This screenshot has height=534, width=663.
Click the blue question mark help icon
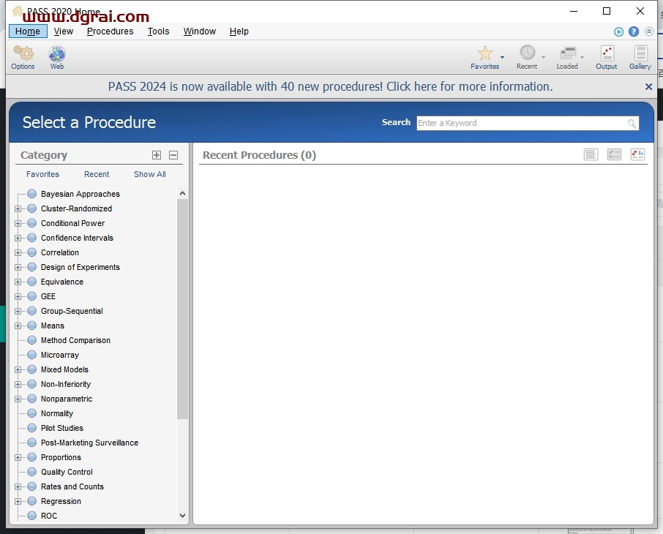(x=634, y=31)
